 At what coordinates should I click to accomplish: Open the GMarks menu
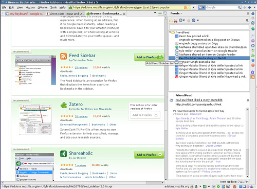click(43, 7)
